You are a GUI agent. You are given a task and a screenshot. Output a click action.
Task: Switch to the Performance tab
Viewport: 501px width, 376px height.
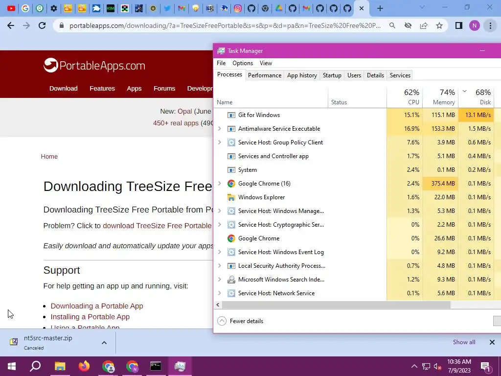265,75
